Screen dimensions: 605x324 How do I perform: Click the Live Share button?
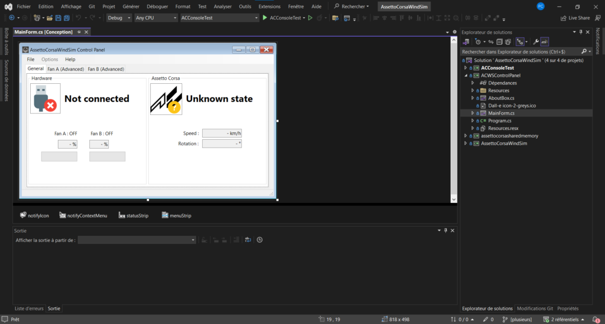[575, 18]
